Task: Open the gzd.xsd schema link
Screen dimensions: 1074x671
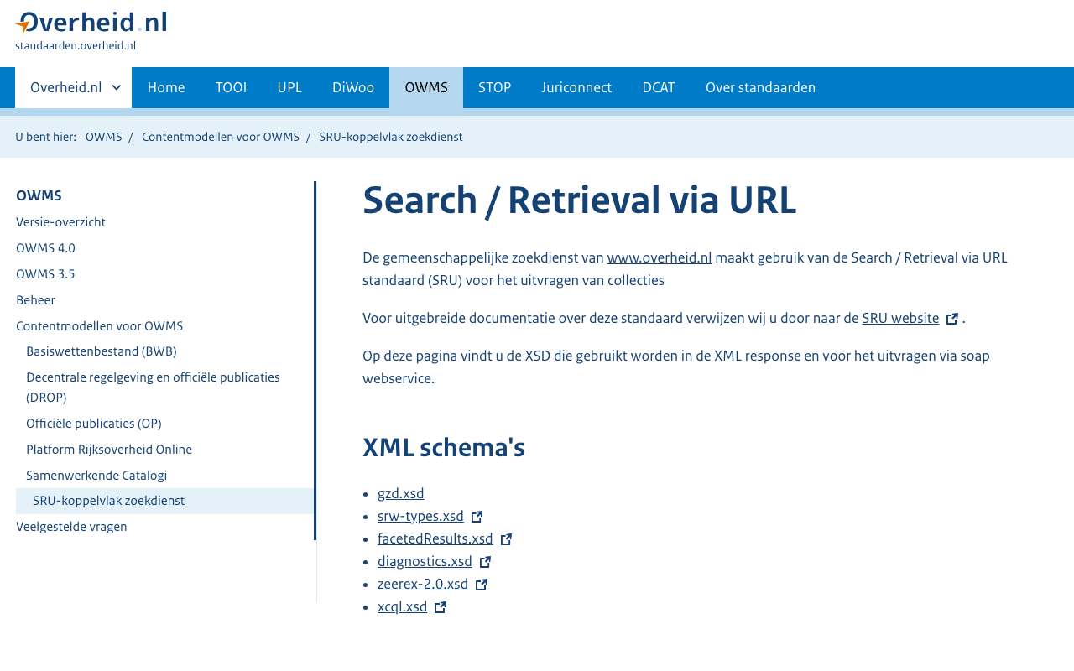Action: pos(401,494)
